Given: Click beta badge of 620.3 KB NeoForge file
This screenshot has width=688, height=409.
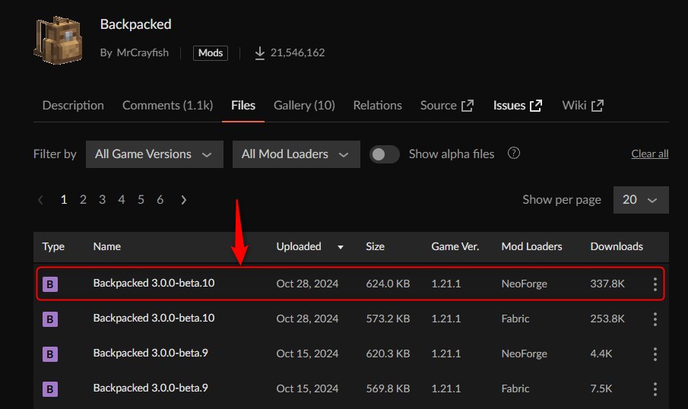Looking at the screenshot, I should (x=50, y=354).
